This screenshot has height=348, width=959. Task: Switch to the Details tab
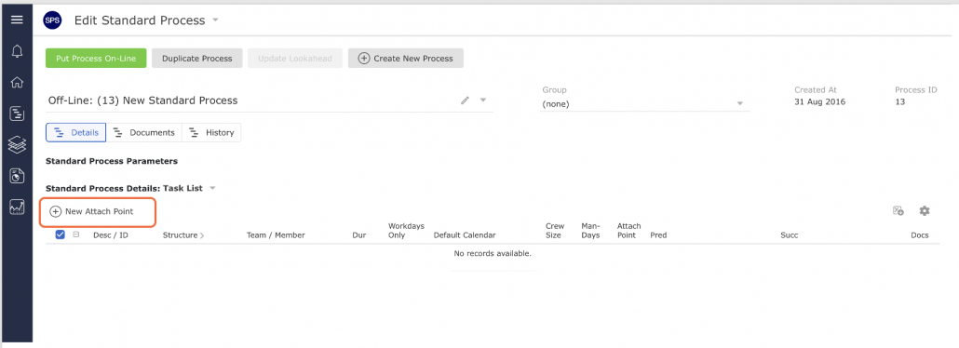pyautogui.click(x=75, y=133)
